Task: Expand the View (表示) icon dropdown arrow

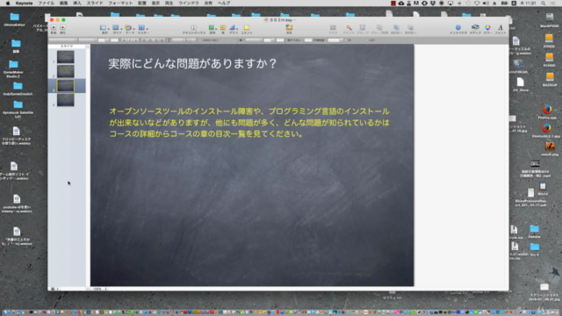Action: [109, 29]
